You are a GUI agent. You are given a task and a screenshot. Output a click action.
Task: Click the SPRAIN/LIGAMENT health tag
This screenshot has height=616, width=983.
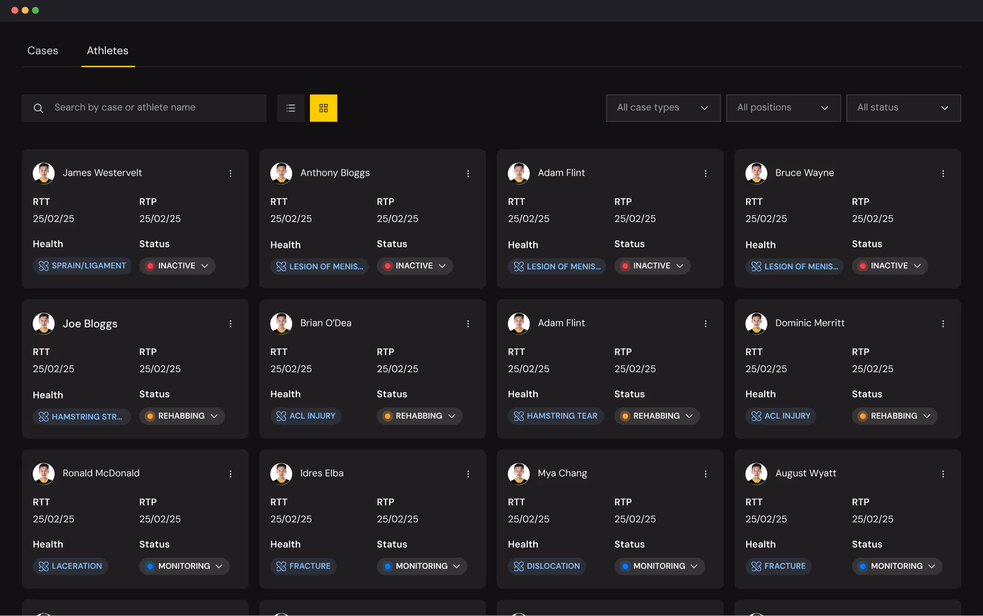(82, 266)
